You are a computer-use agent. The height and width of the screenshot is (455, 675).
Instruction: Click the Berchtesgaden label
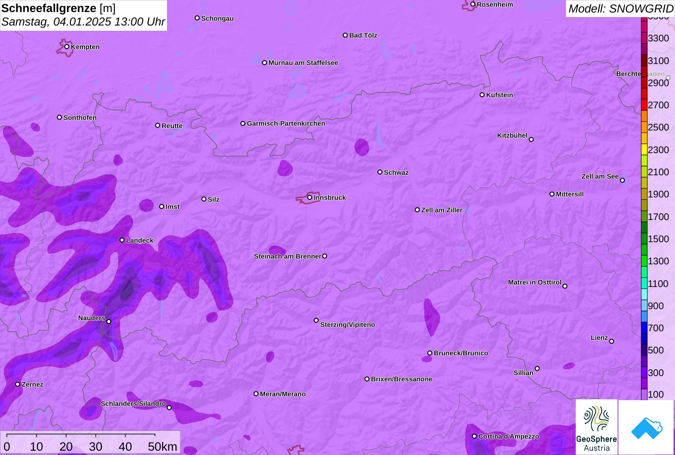640,74
